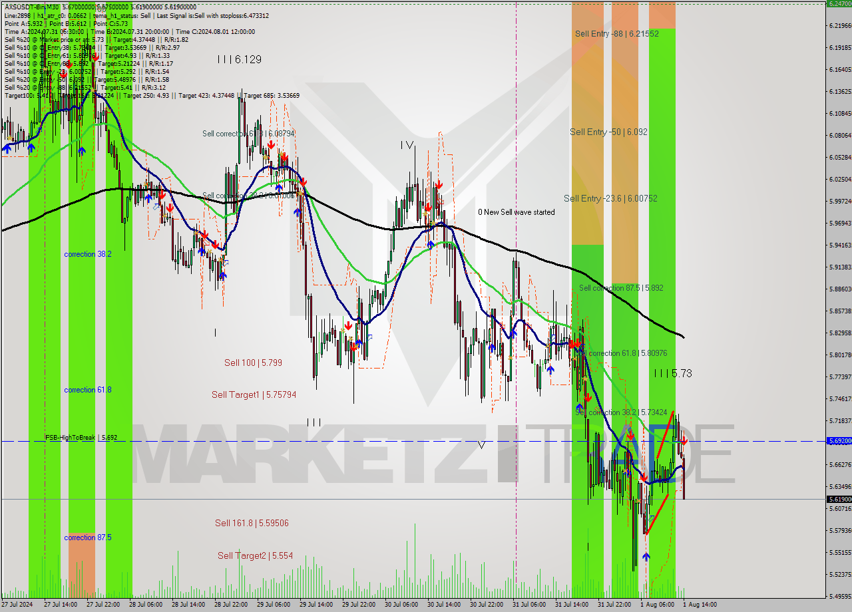Select the '30 Jul 06:00' time label
The height and width of the screenshot is (612, 852).
tap(401, 605)
